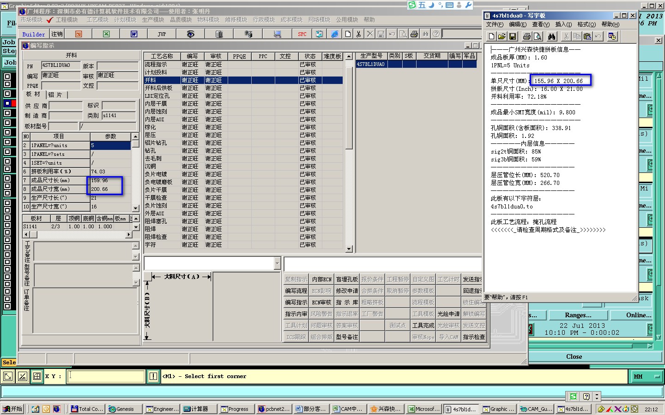Open WordPad 插入(I) menu
665x415 pixels.
point(563,24)
